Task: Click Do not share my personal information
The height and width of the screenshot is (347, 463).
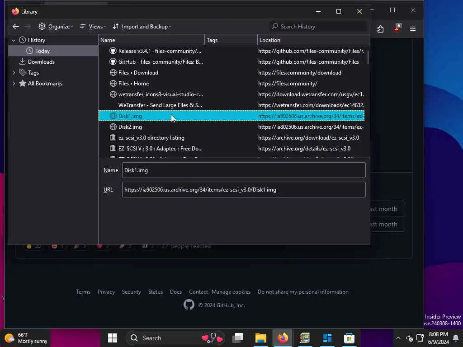Action: (303, 292)
